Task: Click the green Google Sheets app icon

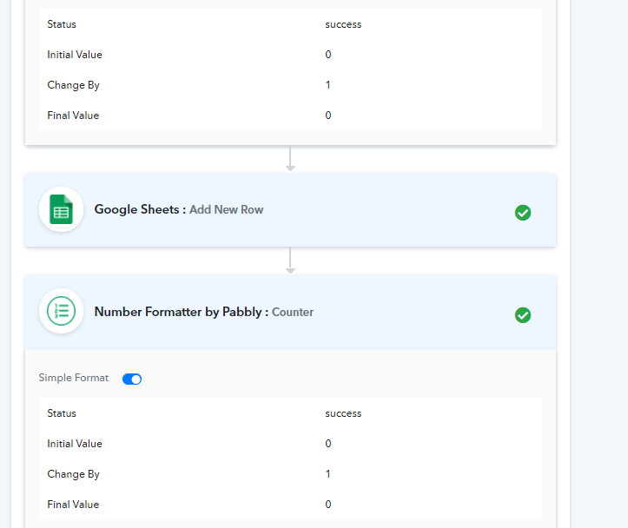Action: tap(61, 210)
